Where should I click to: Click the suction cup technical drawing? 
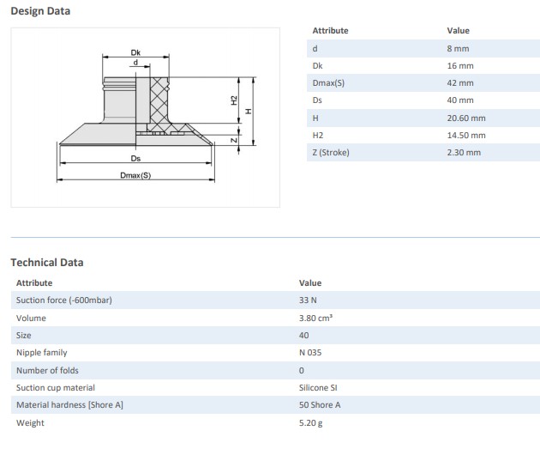coord(144,116)
